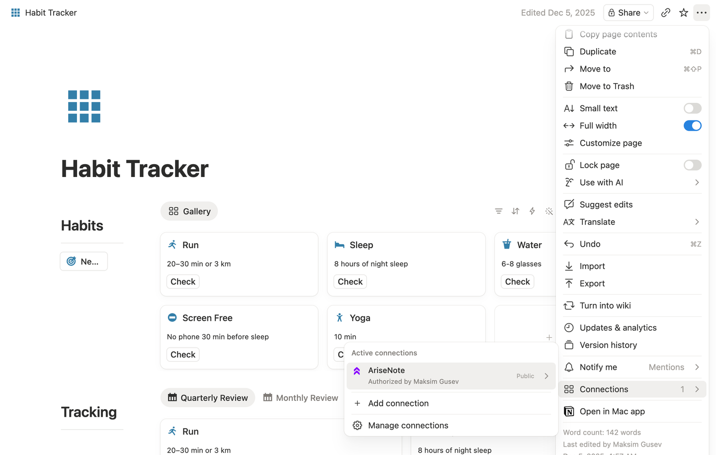The width and height of the screenshot is (716, 455).
Task: Click the Habits section heading
Action: click(82, 226)
